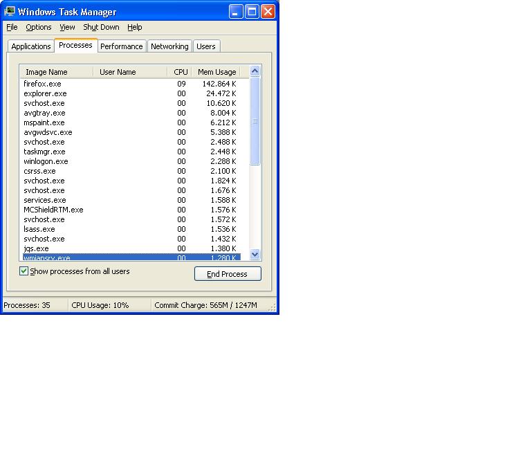The width and height of the screenshot is (525, 456).
Task: Click the Commit Charge status entry
Action: (x=205, y=305)
